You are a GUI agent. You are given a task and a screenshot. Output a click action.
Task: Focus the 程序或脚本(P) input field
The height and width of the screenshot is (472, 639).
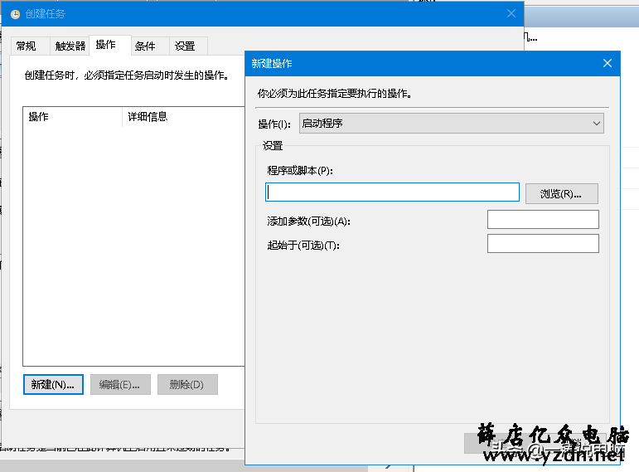392,192
